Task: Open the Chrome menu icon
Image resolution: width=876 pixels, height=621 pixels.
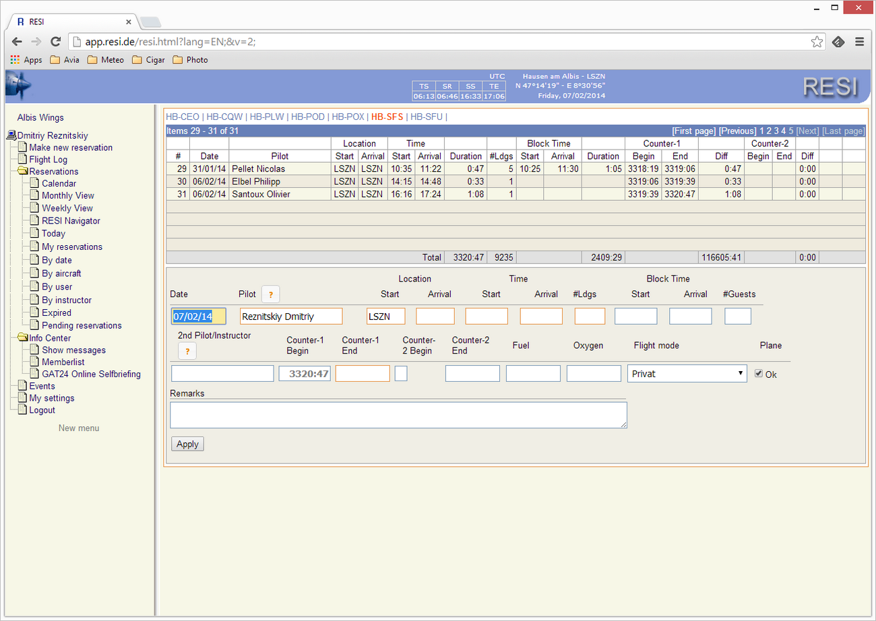Action: click(859, 42)
